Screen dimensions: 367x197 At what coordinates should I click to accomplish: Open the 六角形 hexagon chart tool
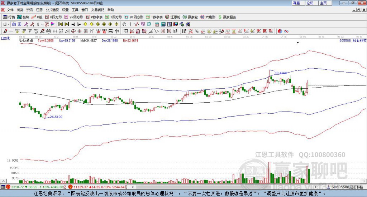tap(208, 17)
